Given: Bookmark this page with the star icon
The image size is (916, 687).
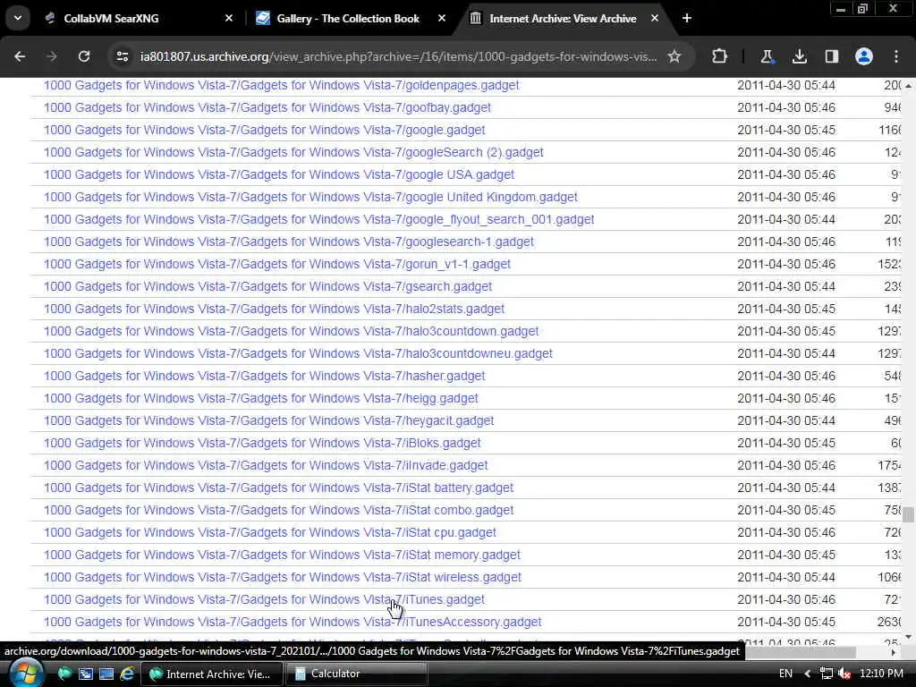Looking at the screenshot, I should (x=674, y=56).
